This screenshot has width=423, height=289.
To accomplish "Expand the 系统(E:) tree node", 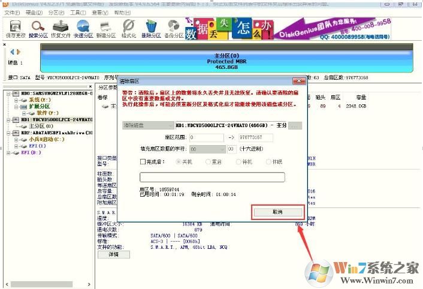I will click(16, 100).
